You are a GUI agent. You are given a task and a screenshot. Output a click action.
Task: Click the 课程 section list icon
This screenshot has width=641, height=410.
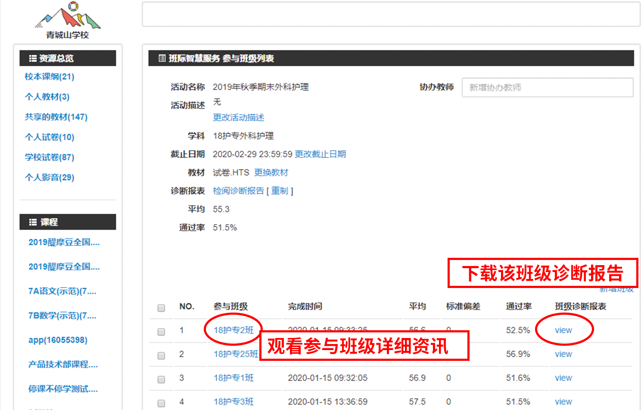click(x=33, y=222)
